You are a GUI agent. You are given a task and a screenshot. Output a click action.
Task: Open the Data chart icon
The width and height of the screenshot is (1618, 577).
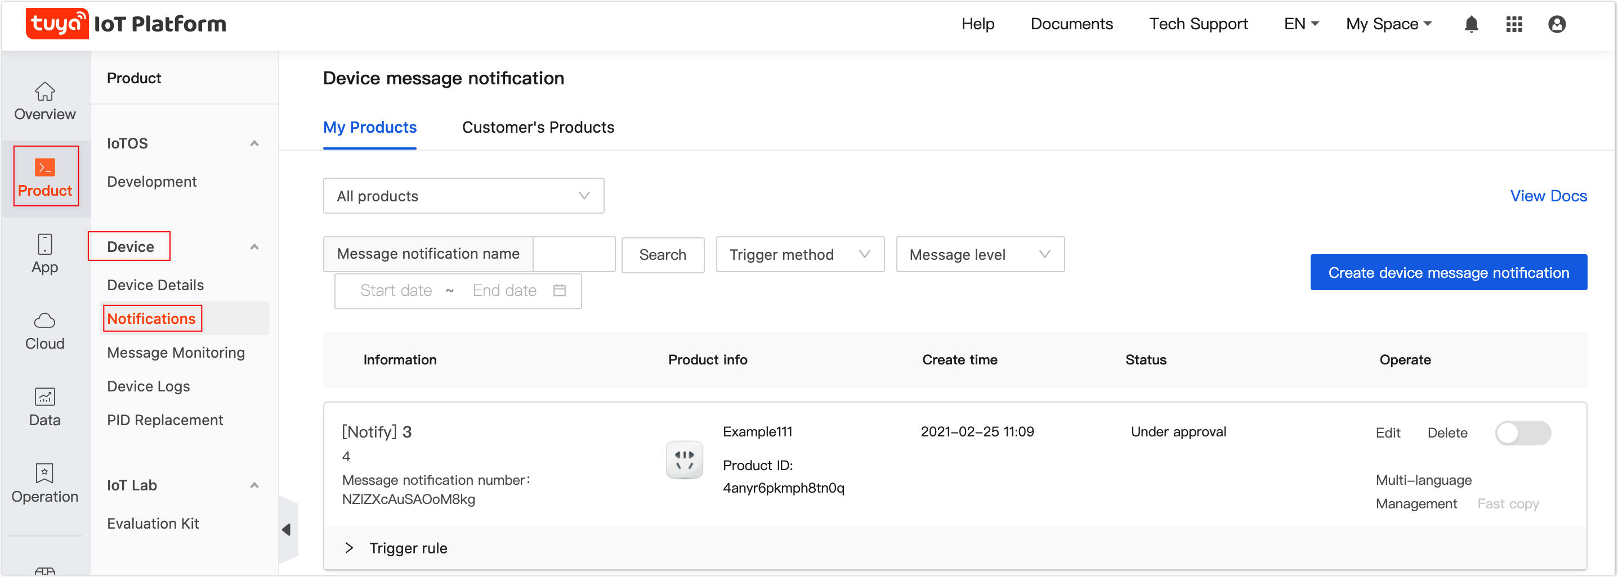pos(44,396)
